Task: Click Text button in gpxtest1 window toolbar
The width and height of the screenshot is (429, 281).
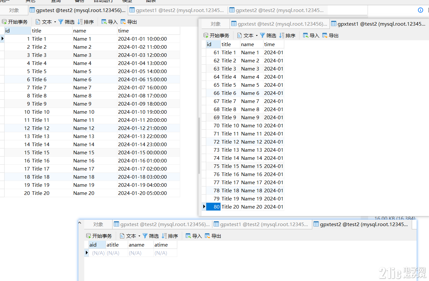Action: (x=246, y=35)
